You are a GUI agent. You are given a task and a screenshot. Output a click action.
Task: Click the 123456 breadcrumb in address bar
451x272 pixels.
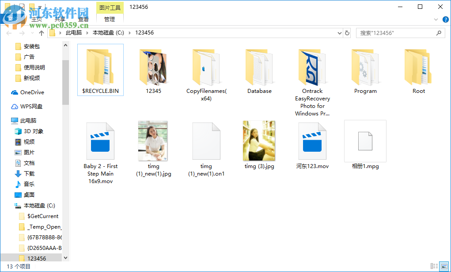[144, 33]
